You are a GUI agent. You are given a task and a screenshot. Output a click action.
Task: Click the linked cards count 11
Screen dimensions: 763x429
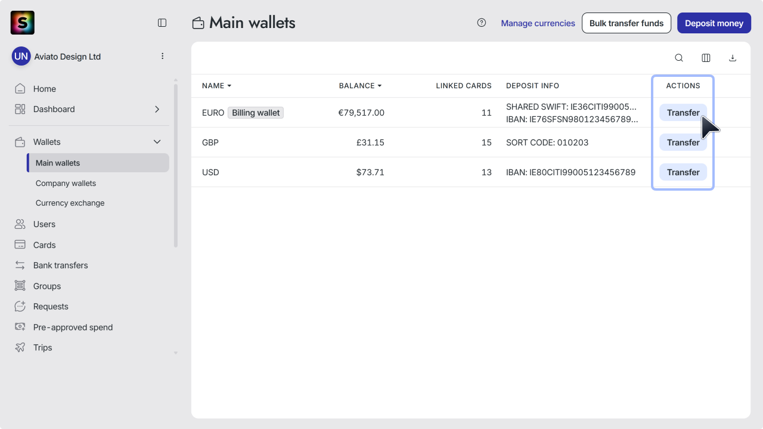click(x=486, y=113)
